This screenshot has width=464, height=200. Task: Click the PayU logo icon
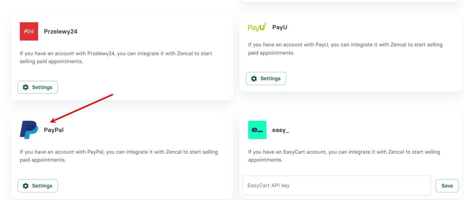coord(257,27)
